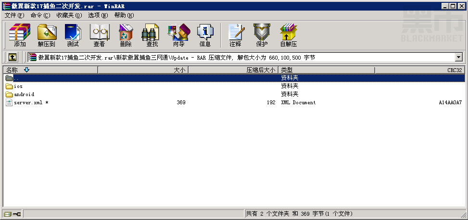Click the 自解压 (SFX) icon

coord(288,36)
